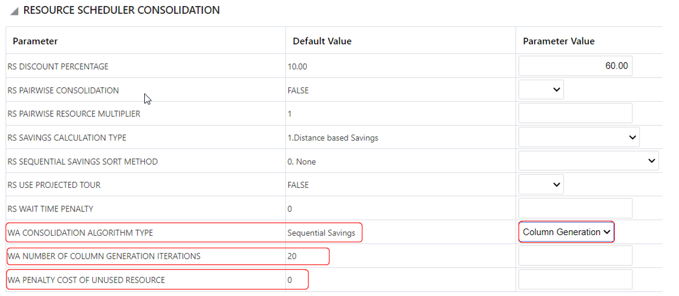Select the WA Consolidation Algorithm Type row label
The image size is (679, 296).
pos(80,233)
